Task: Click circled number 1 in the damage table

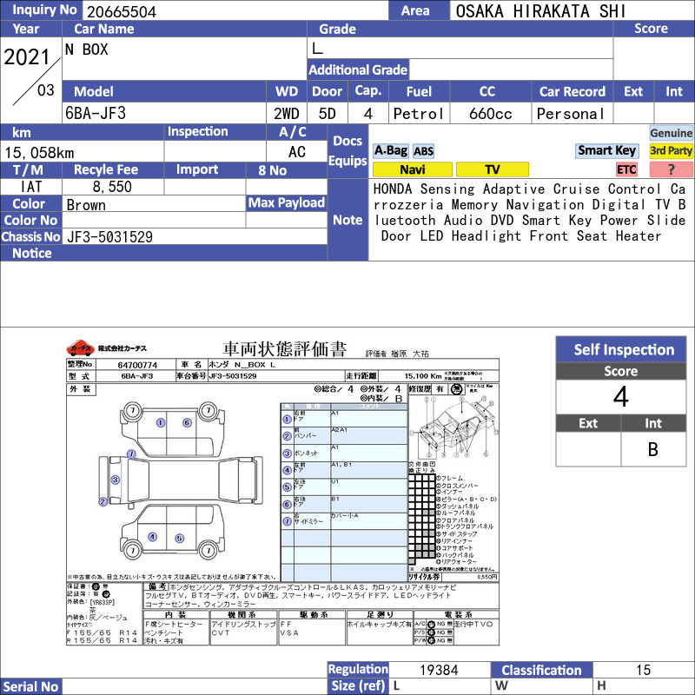Action: click(x=288, y=419)
